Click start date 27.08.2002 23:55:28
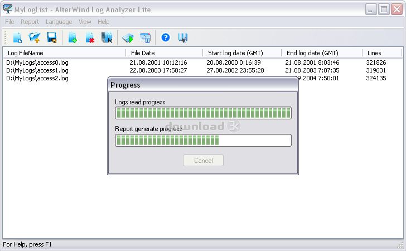Screen dimensions: 406x251 (235, 70)
